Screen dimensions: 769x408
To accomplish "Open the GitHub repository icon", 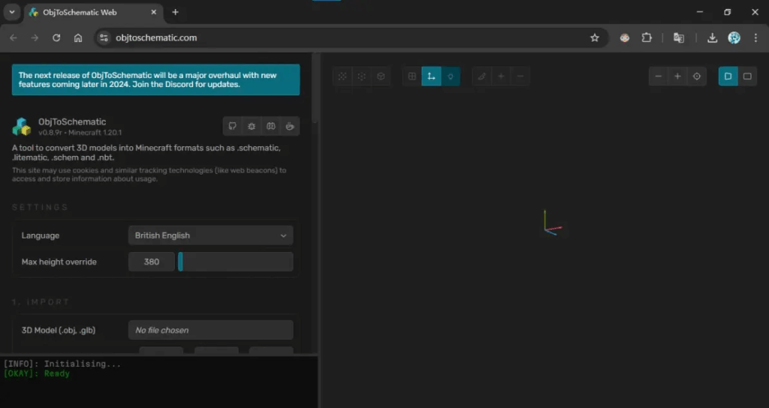I will pyautogui.click(x=233, y=126).
